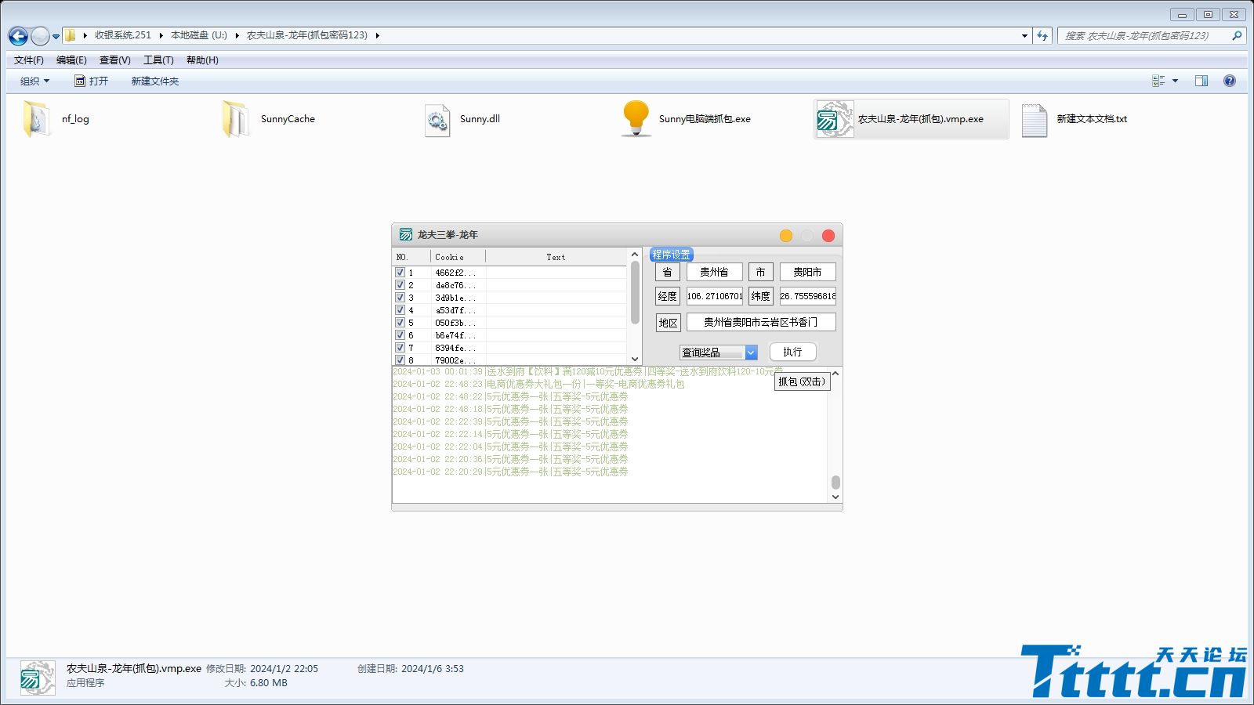Click the folder icon in address bar

click(70, 35)
